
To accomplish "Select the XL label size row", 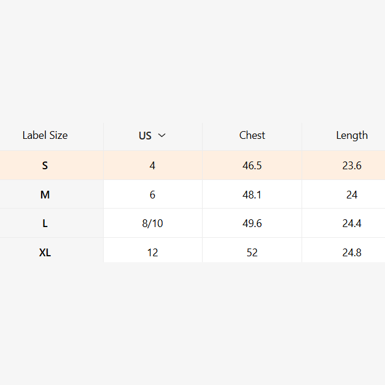I will (45, 253).
